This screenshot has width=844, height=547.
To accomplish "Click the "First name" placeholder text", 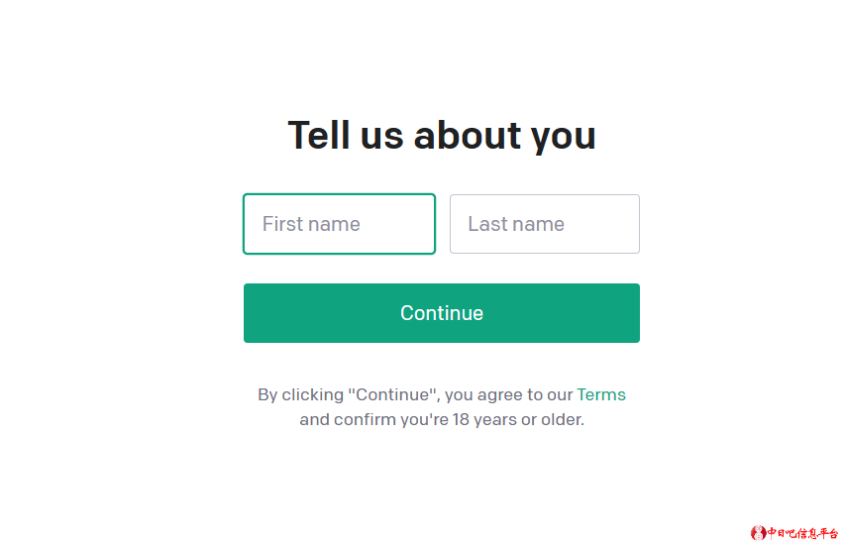I will click(x=311, y=224).
